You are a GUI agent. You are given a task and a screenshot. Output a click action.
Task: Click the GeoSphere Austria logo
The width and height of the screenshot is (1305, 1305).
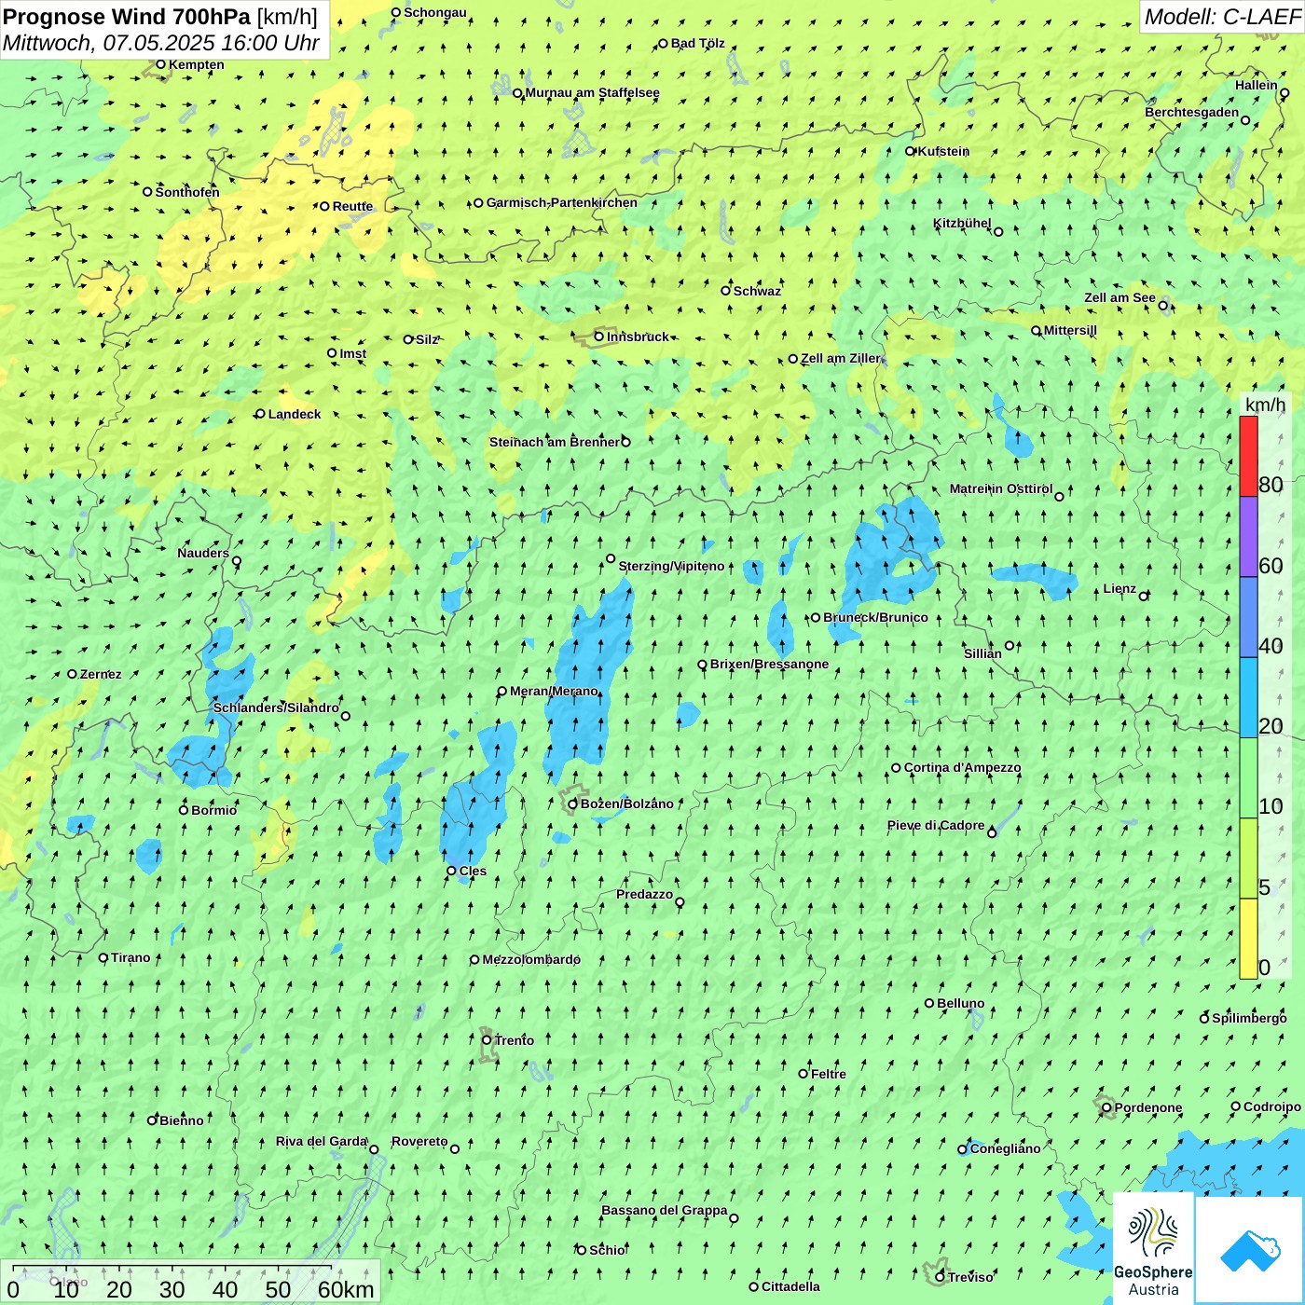[x=1153, y=1249]
